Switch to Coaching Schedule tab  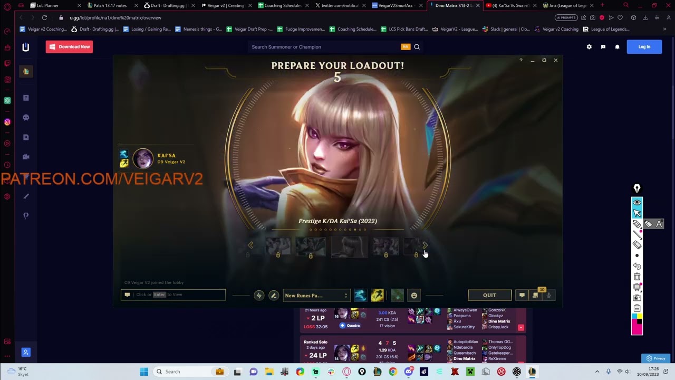click(282, 5)
